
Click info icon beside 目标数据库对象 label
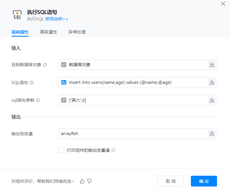45,65
